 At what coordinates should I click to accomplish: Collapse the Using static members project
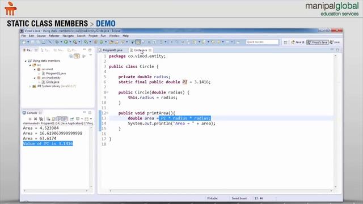click(26, 61)
